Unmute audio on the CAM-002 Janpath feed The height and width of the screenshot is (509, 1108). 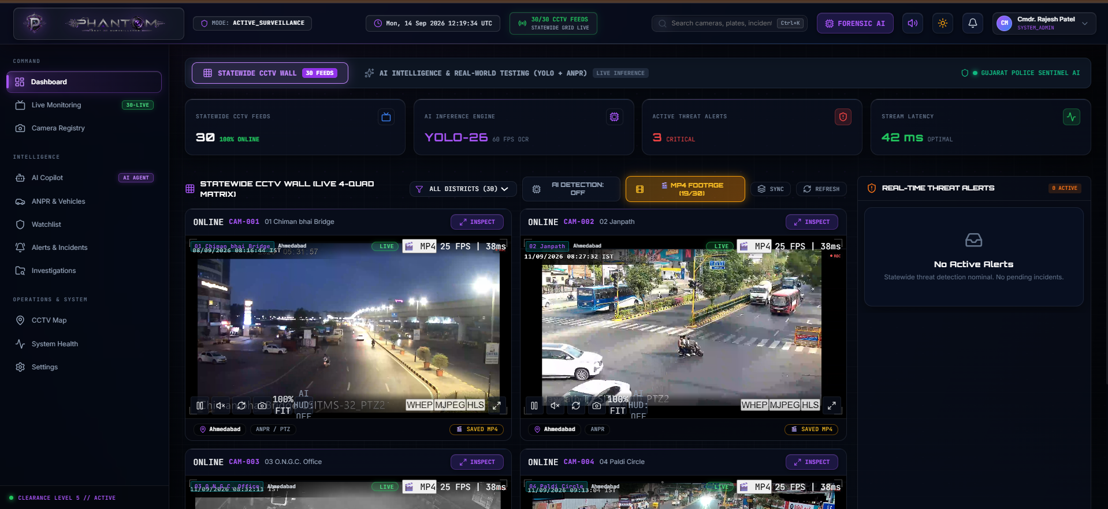point(555,406)
